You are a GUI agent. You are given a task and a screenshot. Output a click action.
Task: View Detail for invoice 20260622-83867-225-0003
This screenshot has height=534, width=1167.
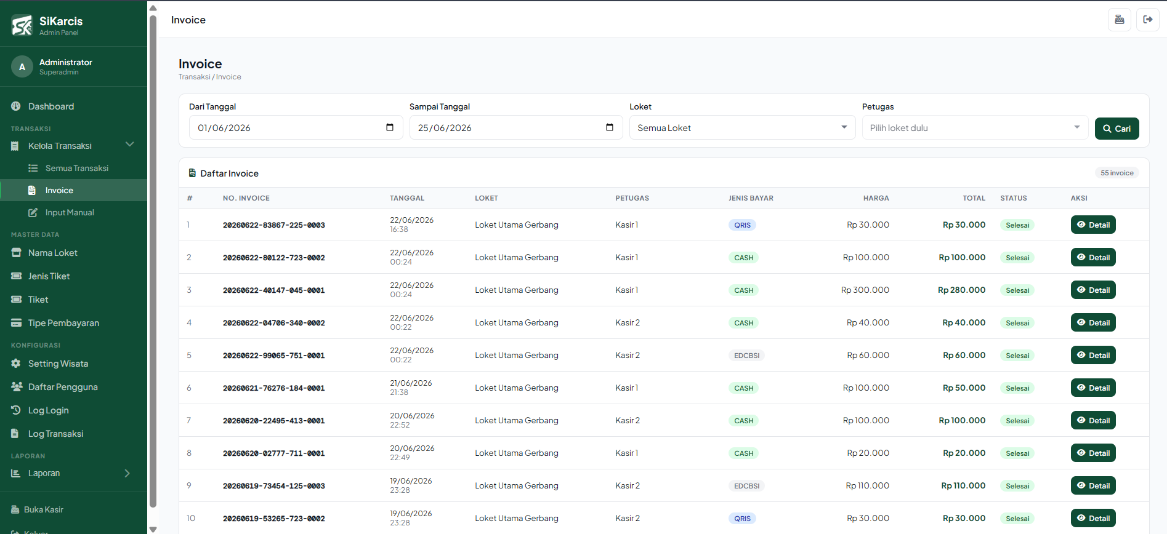tap(1093, 225)
